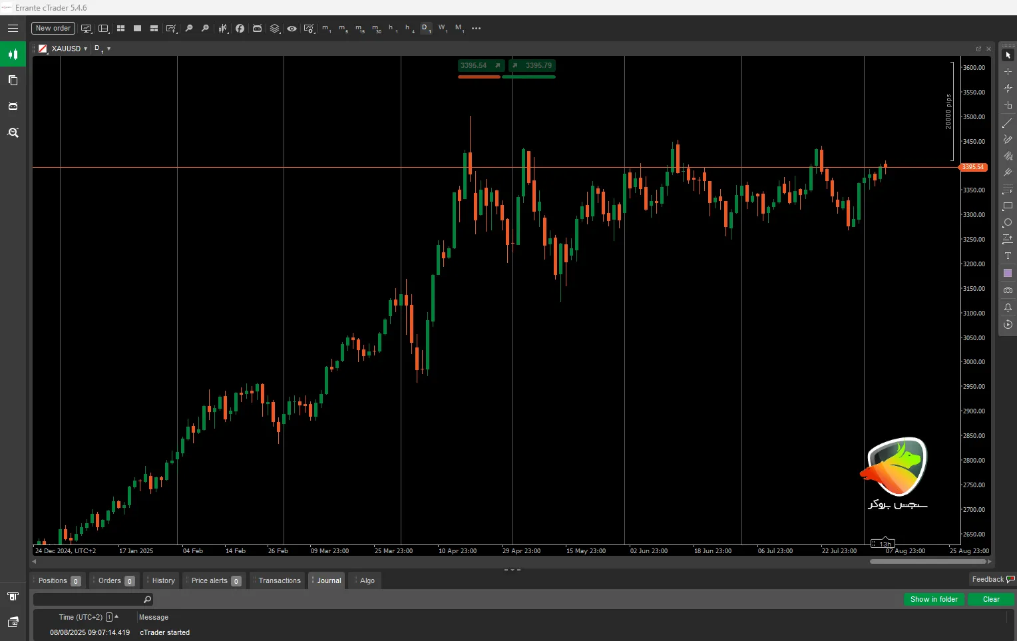The height and width of the screenshot is (641, 1017).
Task: Open the cBot robot icon in toolbar
Action: point(257,29)
